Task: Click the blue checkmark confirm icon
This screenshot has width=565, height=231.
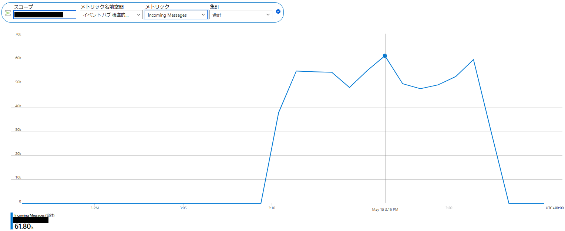Action: [x=278, y=11]
